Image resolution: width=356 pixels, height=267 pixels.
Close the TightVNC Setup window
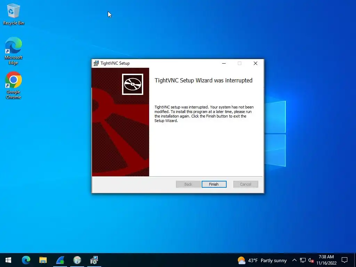click(256, 63)
